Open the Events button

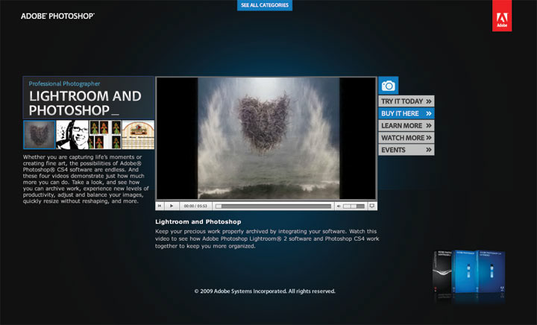pyautogui.click(x=406, y=150)
